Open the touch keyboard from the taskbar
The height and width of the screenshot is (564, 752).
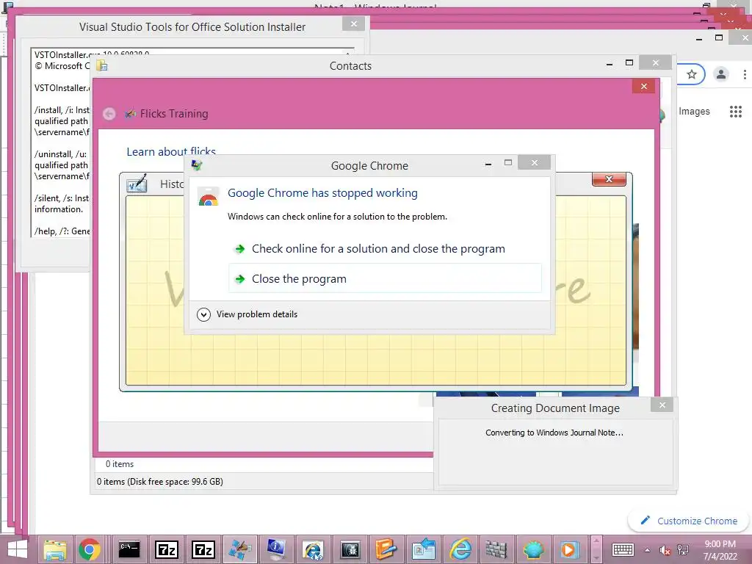[623, 549]
